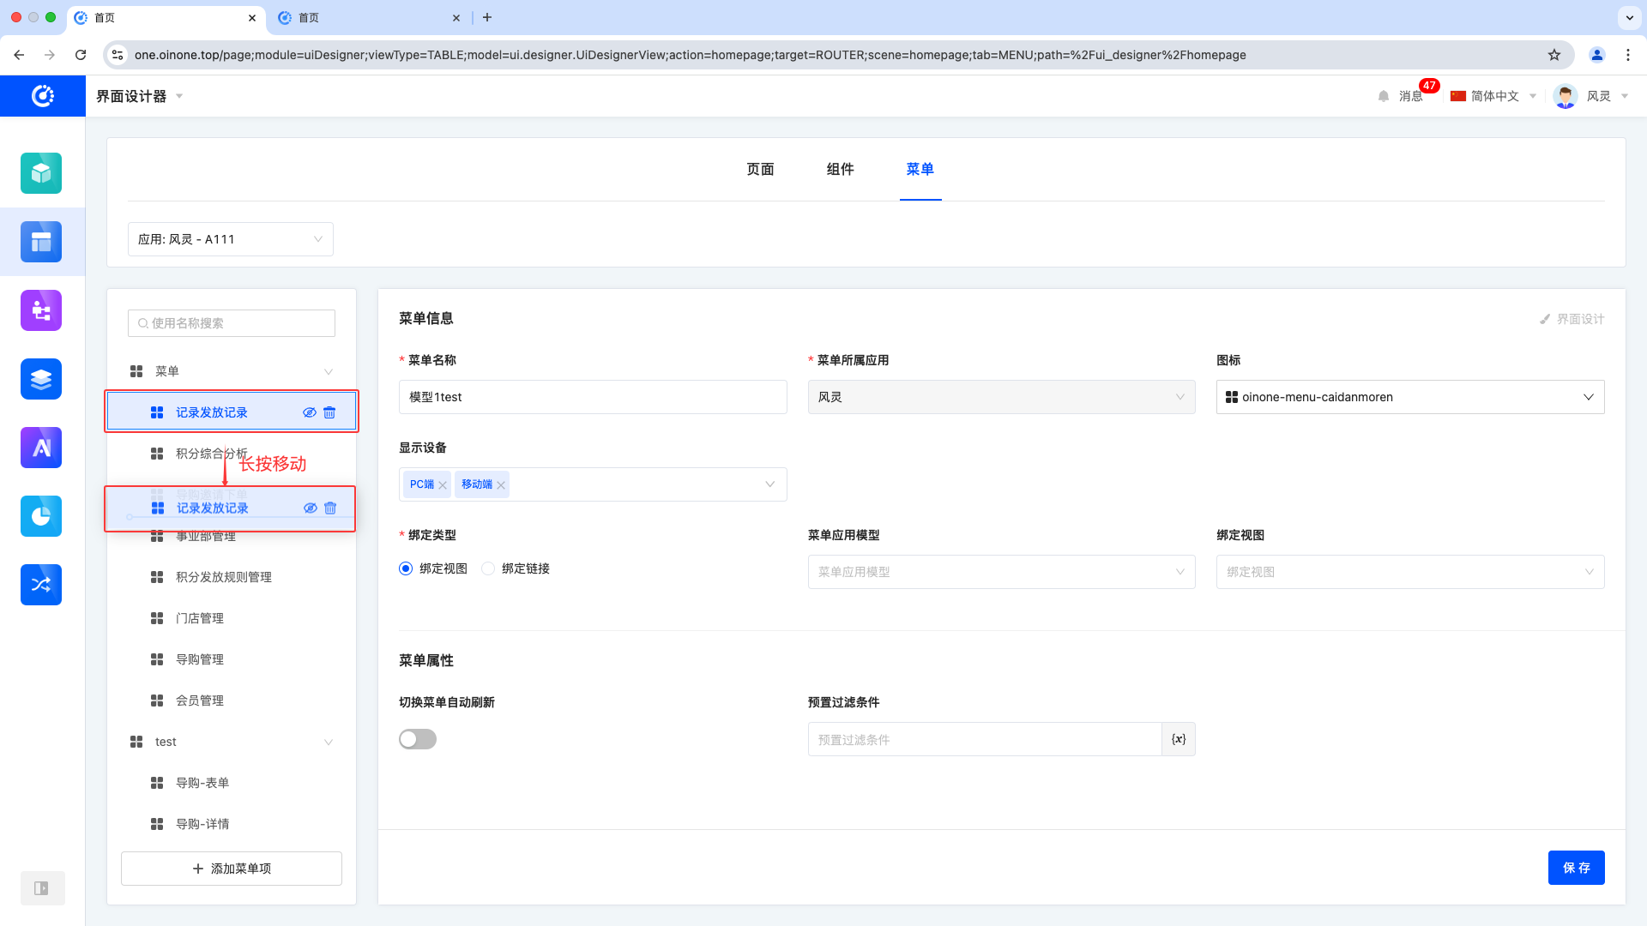This screenshot has height=926, width=1647.
Task: Click the 添加菜单项 button
Action: pyautogui.click(x=232, y=869)
